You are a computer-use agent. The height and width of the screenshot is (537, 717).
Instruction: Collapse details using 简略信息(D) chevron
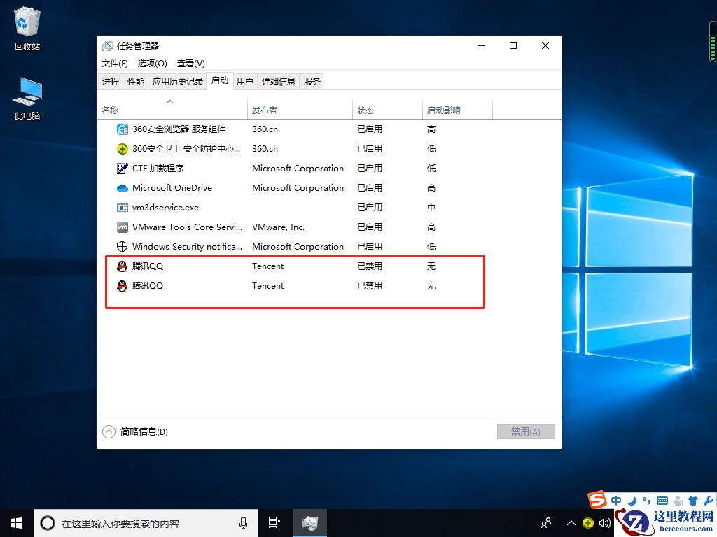point(109,431)
